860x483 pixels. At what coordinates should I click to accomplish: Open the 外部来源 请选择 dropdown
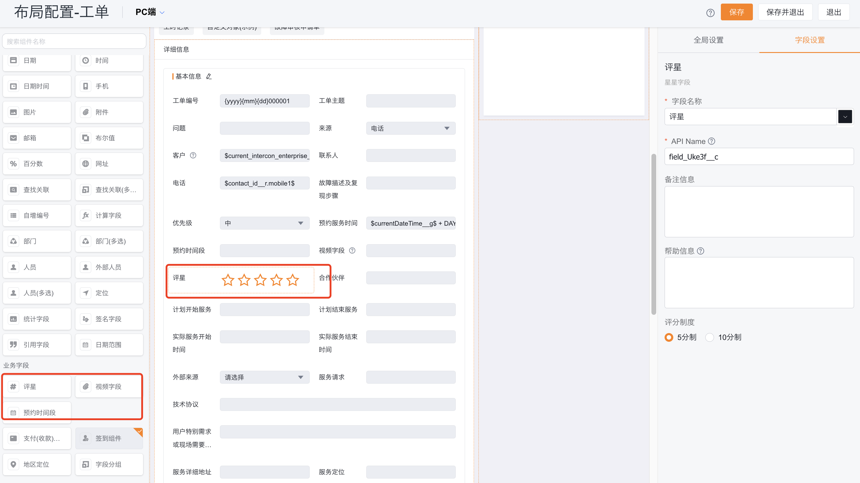pyautogui.click(x=265, y=377)
